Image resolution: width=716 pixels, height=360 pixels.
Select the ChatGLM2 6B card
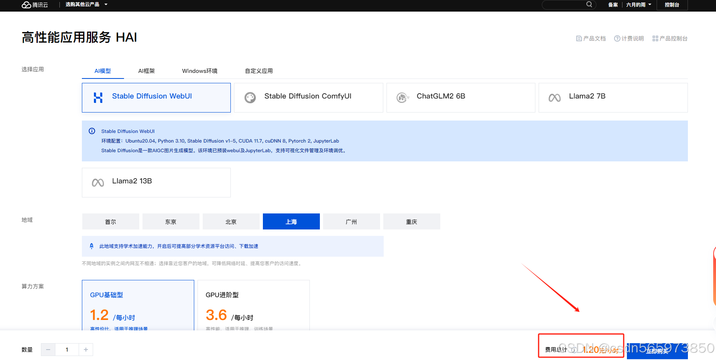[x=461, y=98]
